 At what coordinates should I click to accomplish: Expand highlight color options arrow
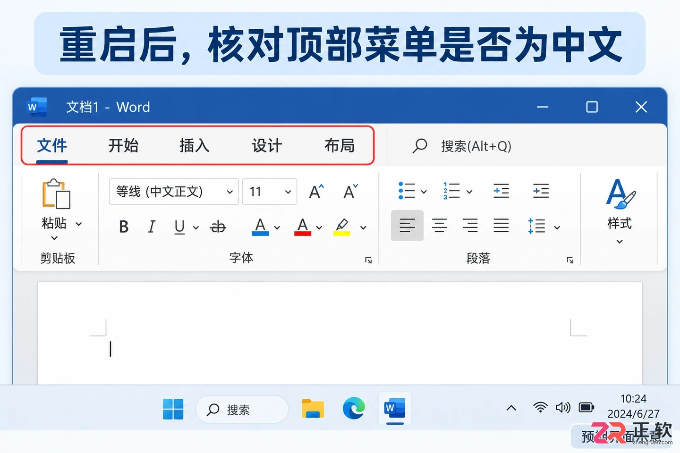click(x=363, y=228)
